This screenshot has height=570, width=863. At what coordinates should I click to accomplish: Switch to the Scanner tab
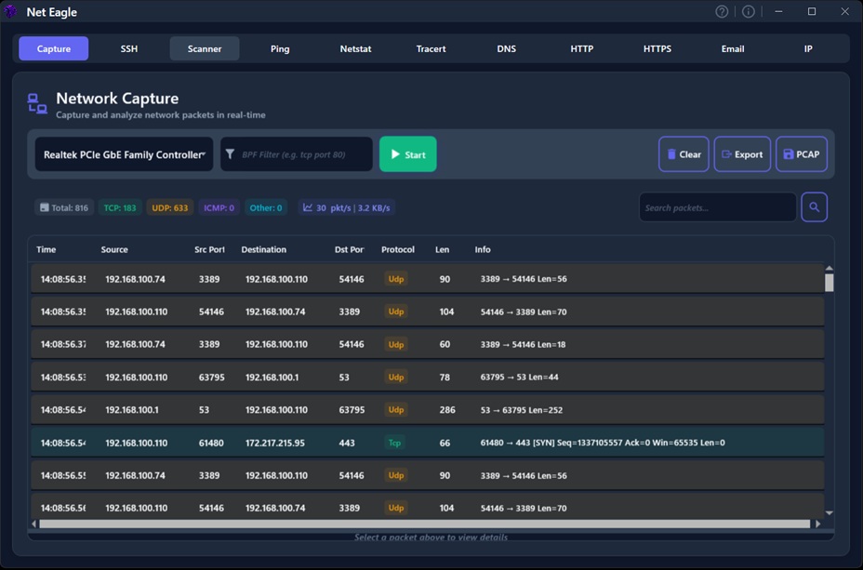click(x=204, y=47)
